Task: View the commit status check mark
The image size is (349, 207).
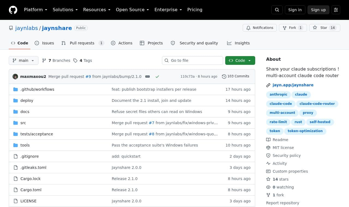Action: [x=157, y=77]
